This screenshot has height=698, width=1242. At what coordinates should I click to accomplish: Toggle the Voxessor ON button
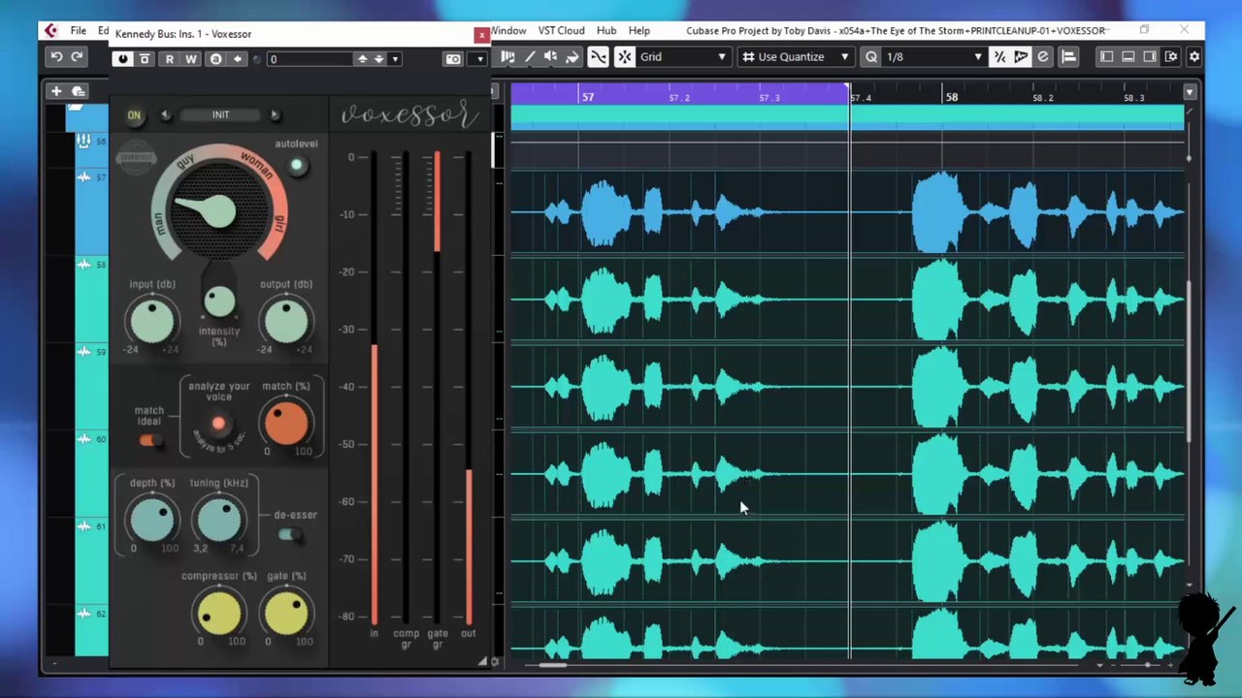tap(134, 115)
